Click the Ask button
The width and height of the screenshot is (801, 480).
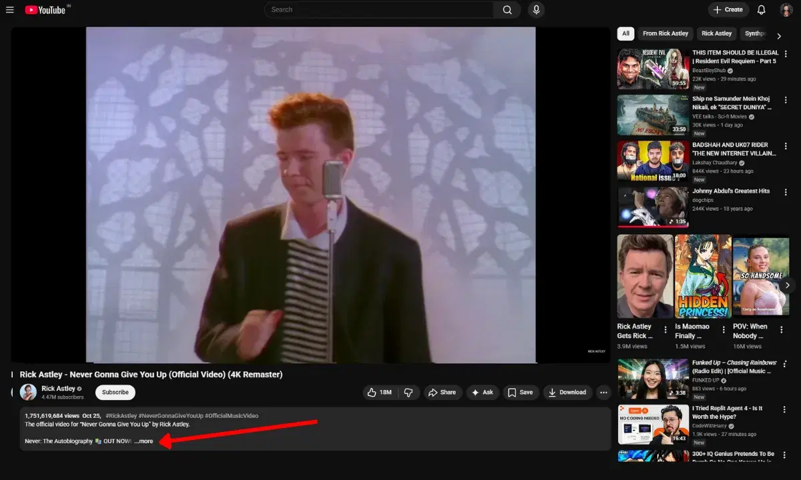483,393
